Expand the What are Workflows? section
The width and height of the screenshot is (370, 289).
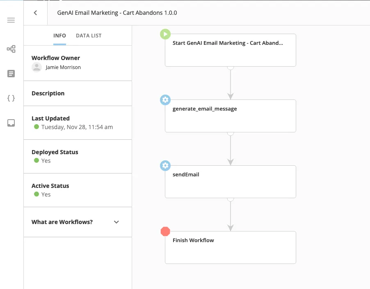click(116, 222)
